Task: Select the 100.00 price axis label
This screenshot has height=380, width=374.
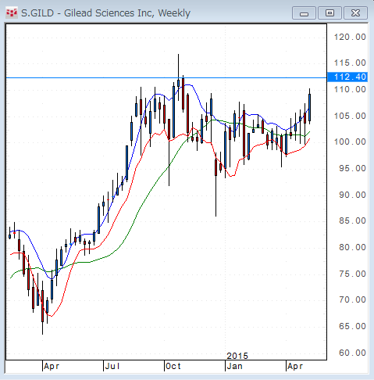Action: pos(350,142)
